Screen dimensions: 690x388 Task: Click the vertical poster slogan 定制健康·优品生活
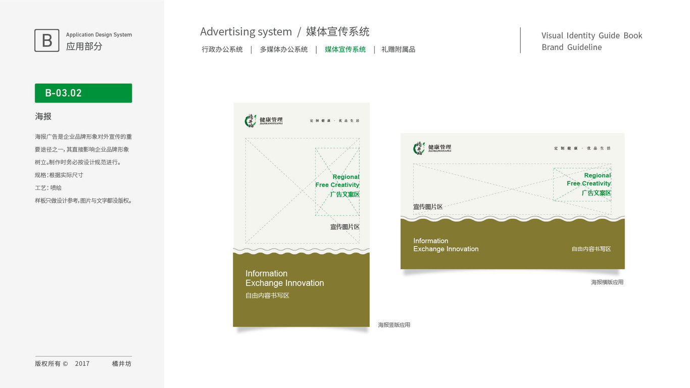coord(335,121)
